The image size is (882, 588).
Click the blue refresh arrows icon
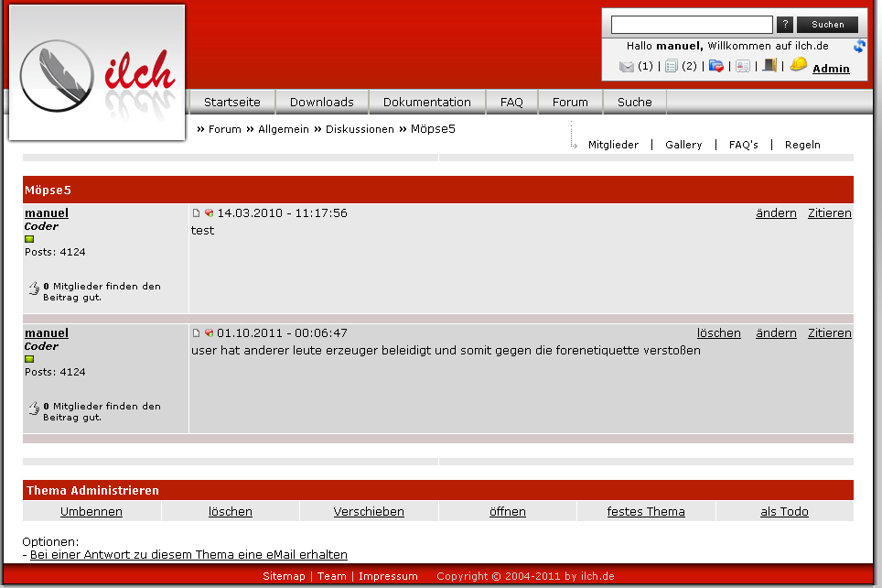tap(859, 46)
